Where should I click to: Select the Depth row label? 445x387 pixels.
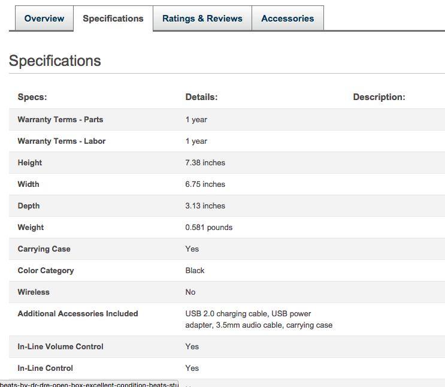pos(29,206)
